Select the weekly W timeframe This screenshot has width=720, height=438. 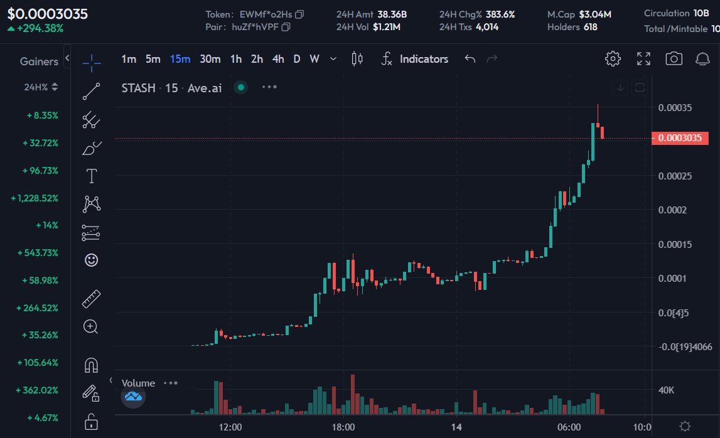tap(314, 59)
